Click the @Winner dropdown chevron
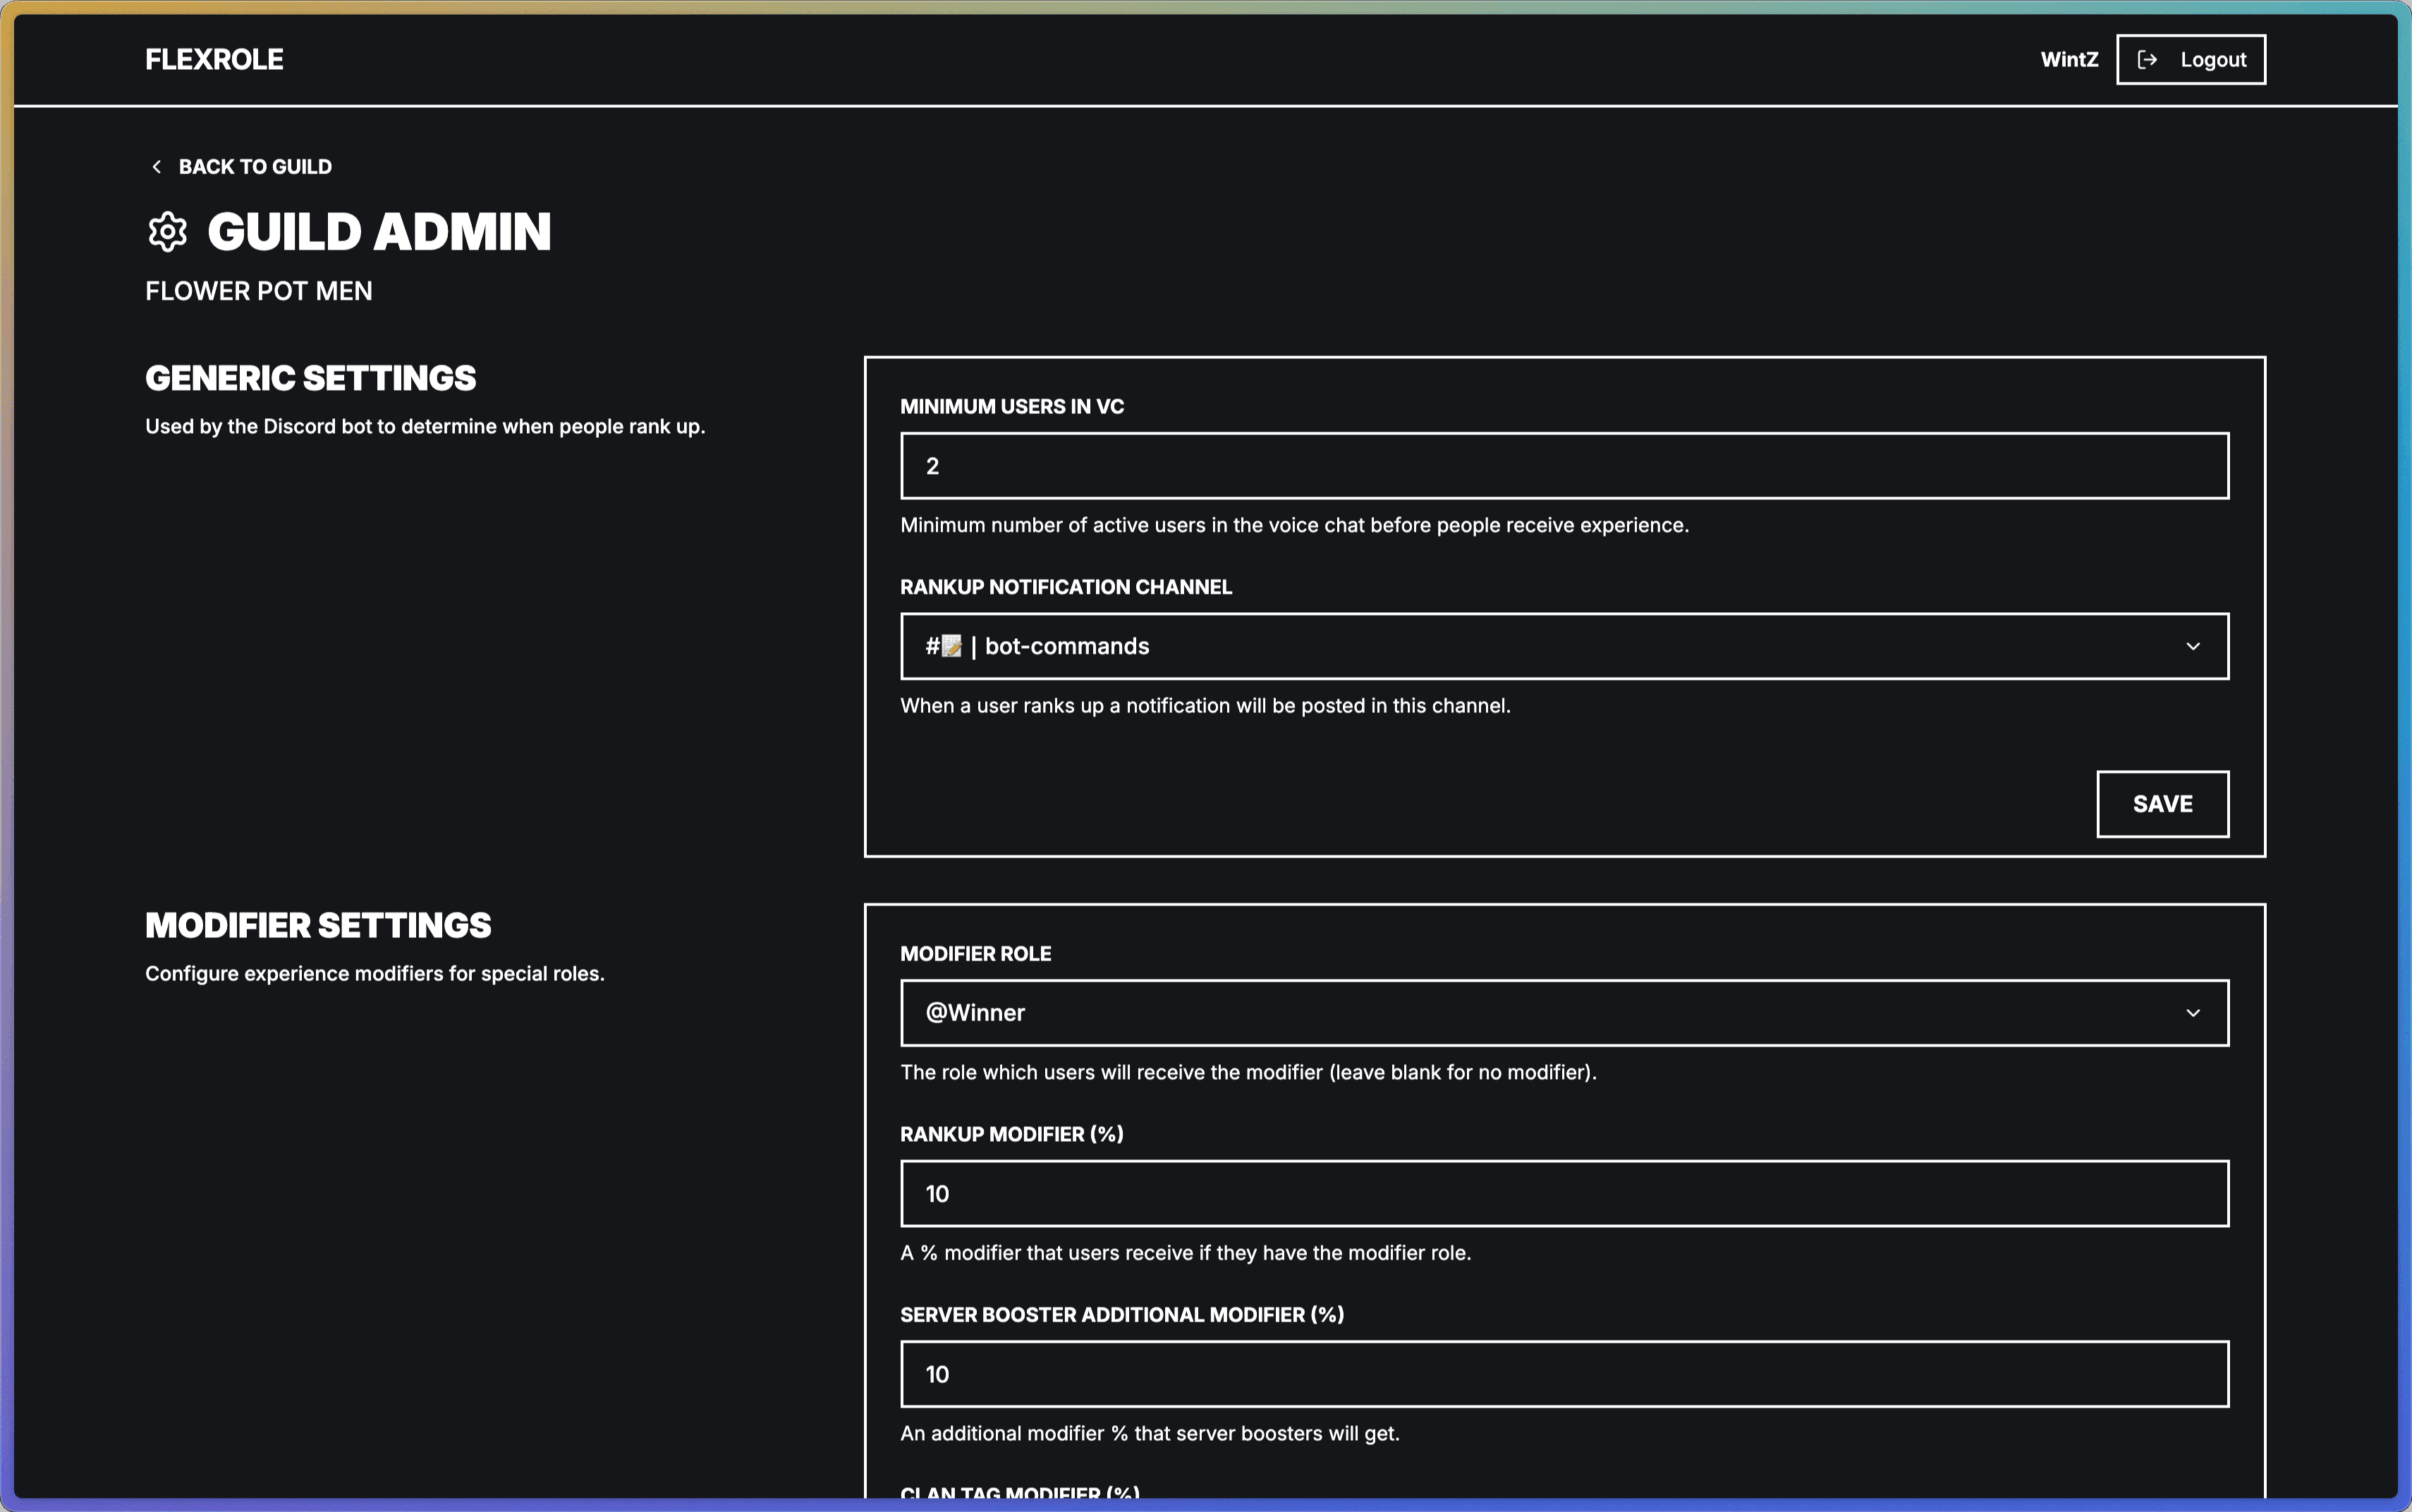The width and height of the screenshot is (2412, 1512). tap(2194, 1012)
